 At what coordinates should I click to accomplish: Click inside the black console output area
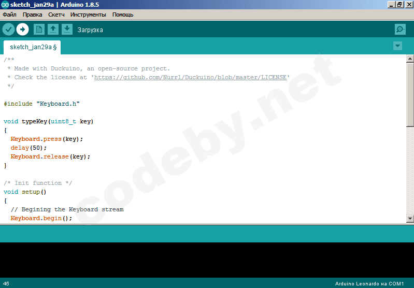click(207, 260)
